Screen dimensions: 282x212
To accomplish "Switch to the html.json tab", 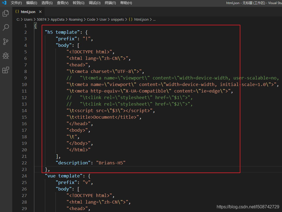I will coord(28,12).
